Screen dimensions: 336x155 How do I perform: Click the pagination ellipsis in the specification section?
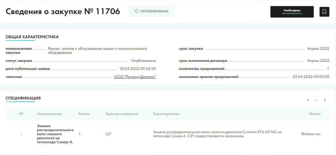pos(316,100)
